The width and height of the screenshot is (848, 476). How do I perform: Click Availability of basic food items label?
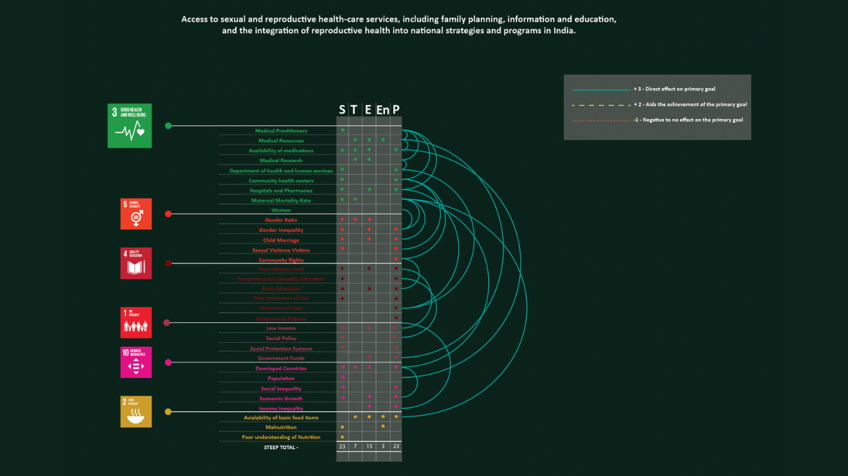(x=281, y=418)
